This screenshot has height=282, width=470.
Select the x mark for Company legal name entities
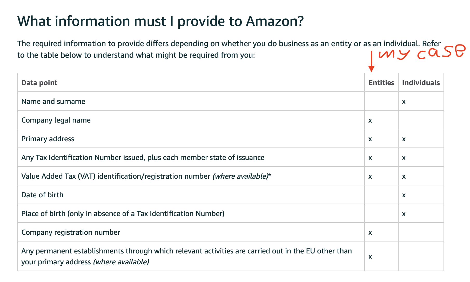click(x=370, y=120)
